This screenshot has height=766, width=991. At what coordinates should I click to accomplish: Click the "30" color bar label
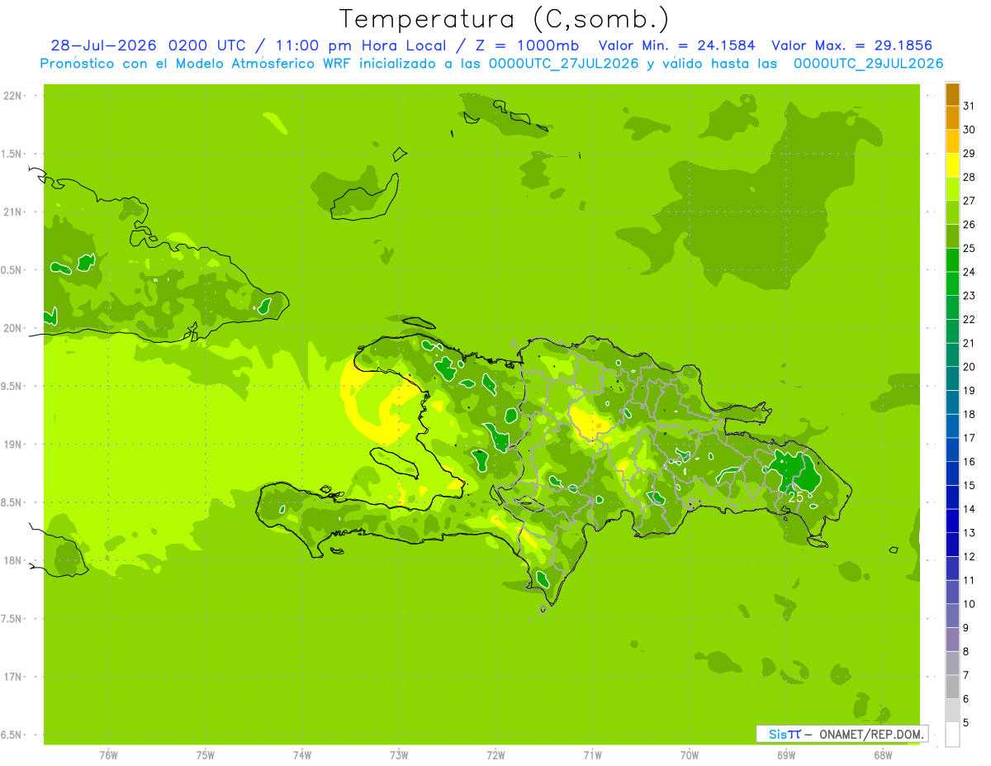(970, 130)
